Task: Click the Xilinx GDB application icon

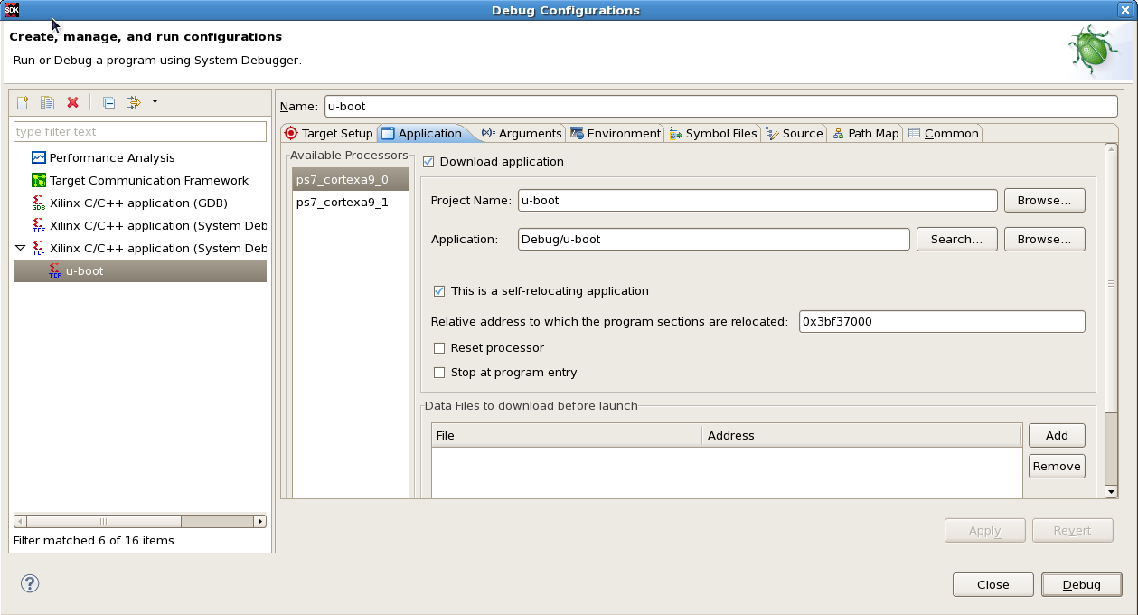Action: [x=39, y=203]
